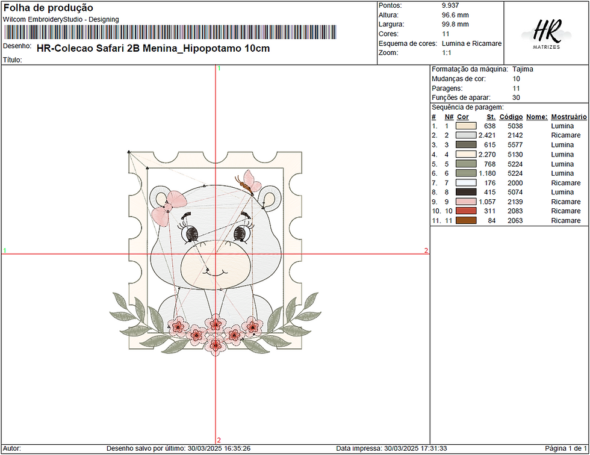Select color swatch for stop 4 code 5130
The image size is (590, 455).
click(x=466, y=155)
